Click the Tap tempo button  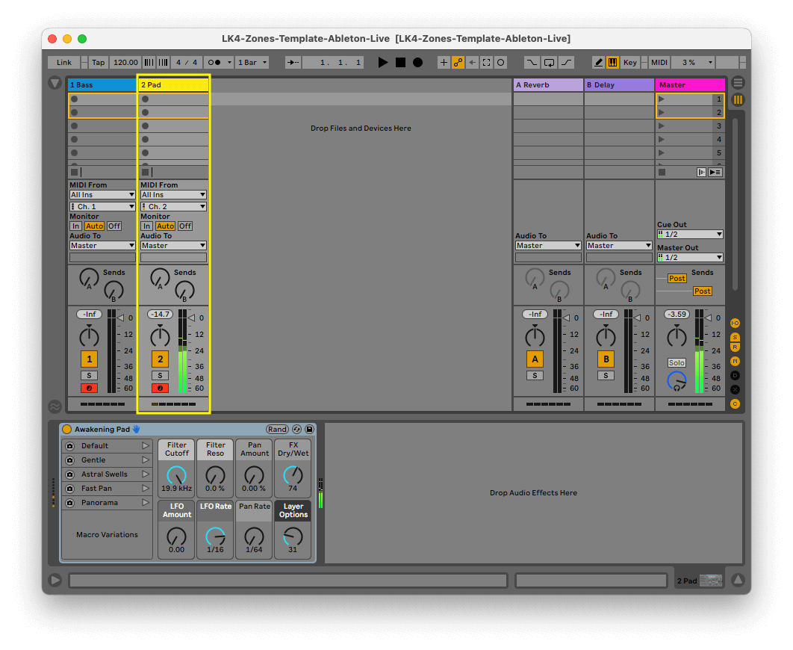[x=98, y=62]
